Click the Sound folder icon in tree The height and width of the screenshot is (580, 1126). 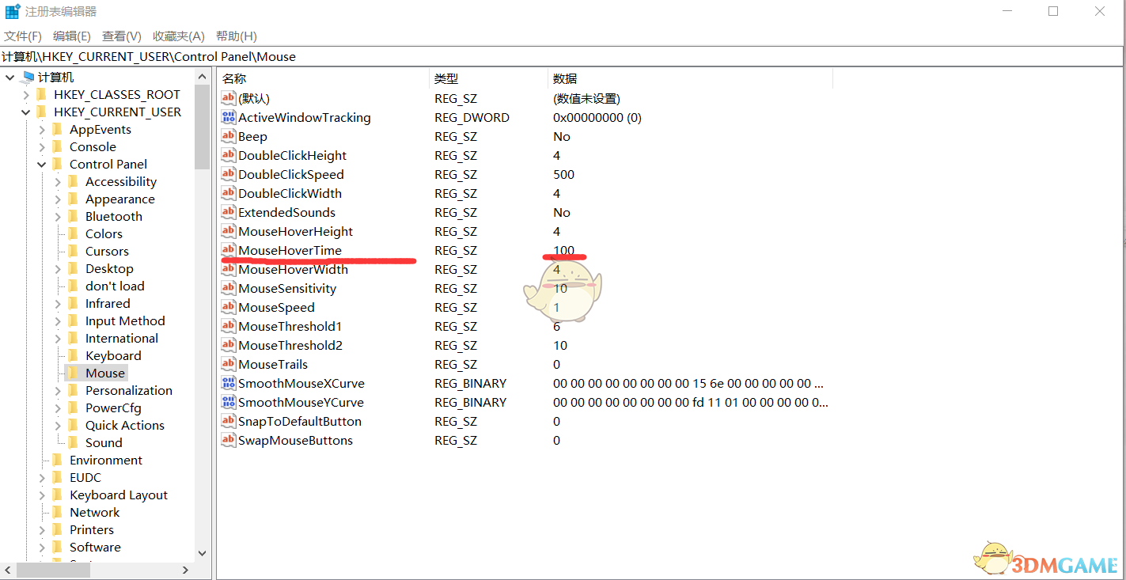tap(74, 442)
